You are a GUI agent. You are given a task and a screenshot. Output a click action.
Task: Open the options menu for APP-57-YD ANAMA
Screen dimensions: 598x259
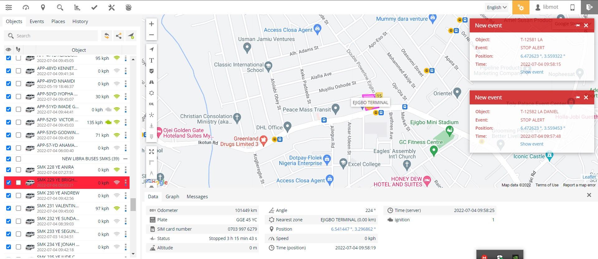tap(126, 148)
